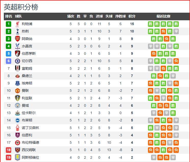Image resolution: width=190 pixels, height=162 pixels.
Task: Click the Brighton seagull badge icon
Action: click(18, 120)
